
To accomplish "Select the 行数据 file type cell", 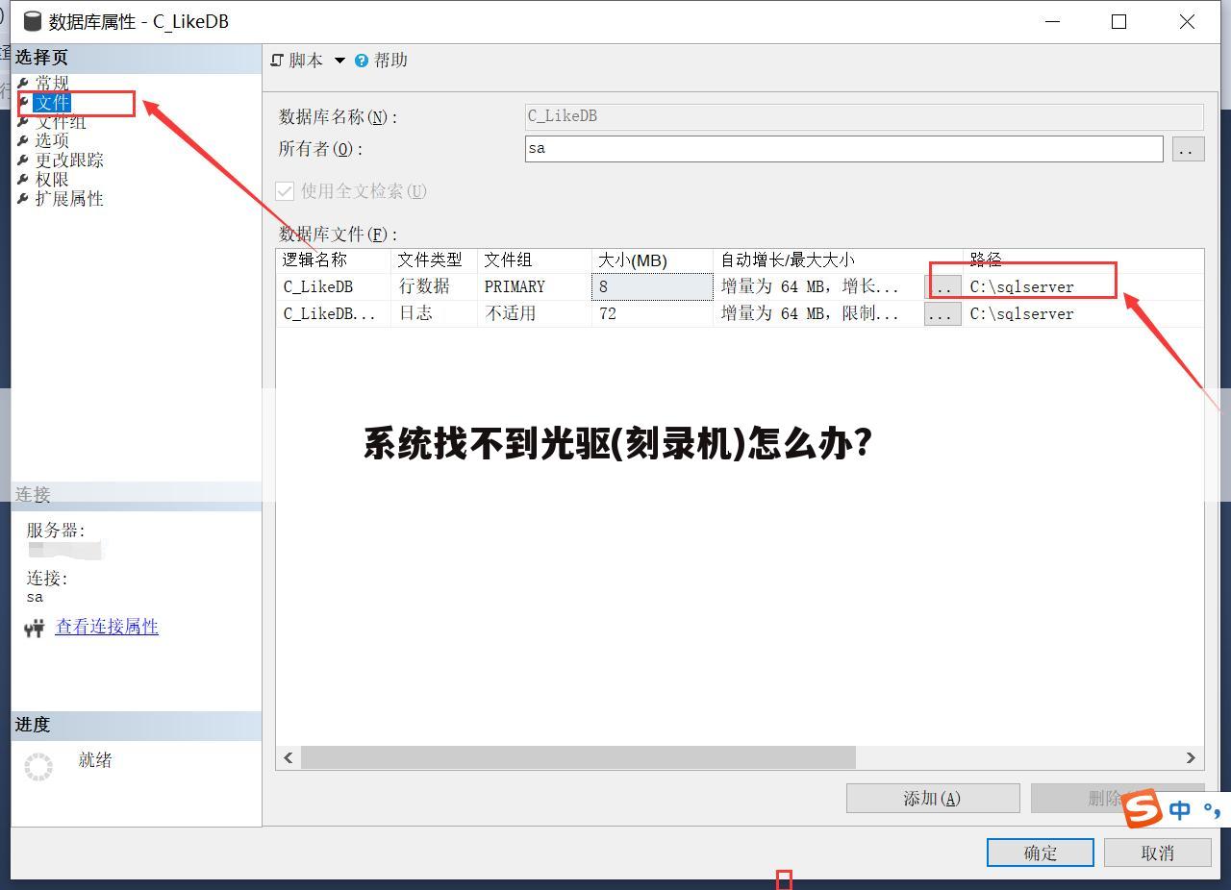I will [434, 286].
